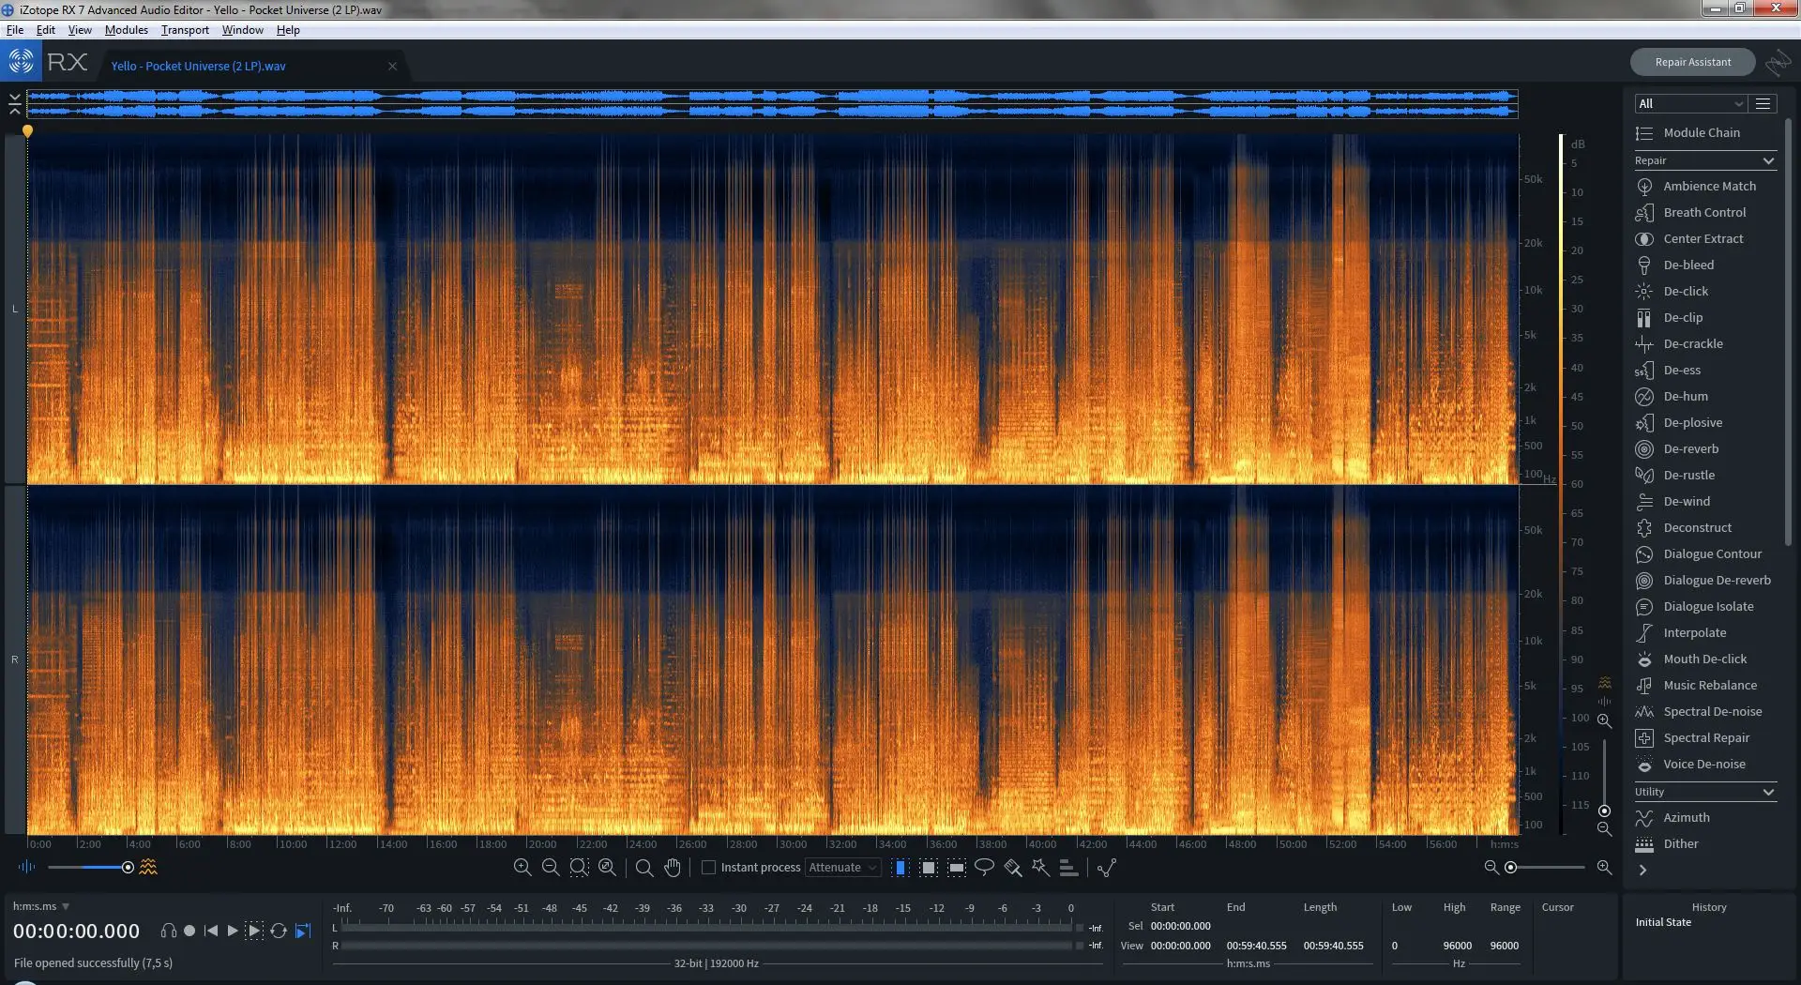The width and height of the screenshot is (1801, 985).
Task: Toggle playhead follows playback
Action: pos(302,931)
